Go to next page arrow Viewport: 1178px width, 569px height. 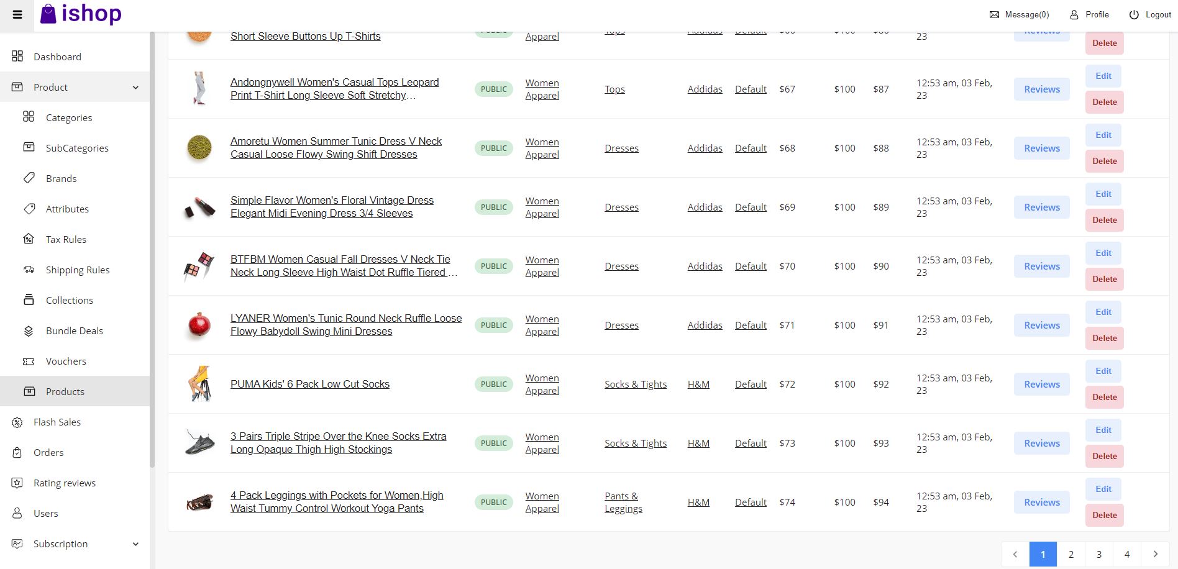[1155, 554]
